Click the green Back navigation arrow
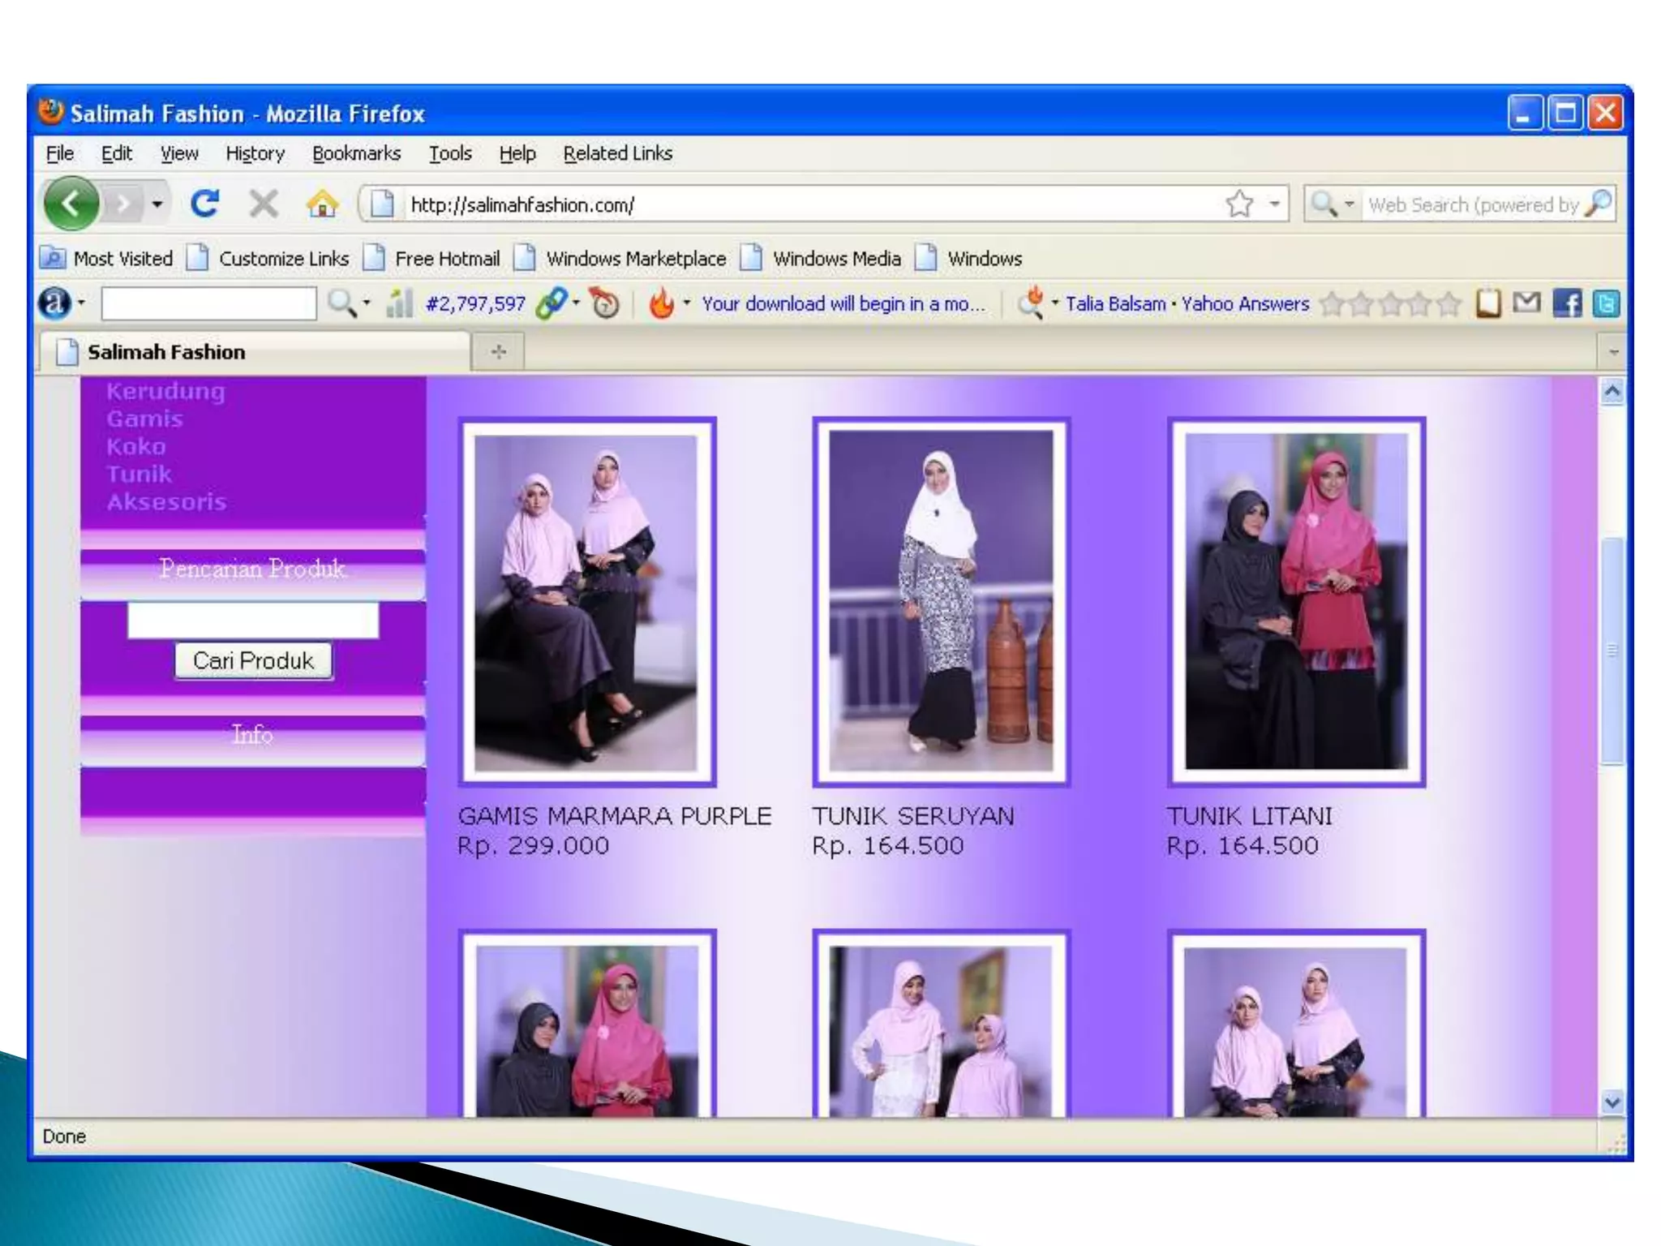This screenshot has width=1661, height=1246. coord(71,204)
